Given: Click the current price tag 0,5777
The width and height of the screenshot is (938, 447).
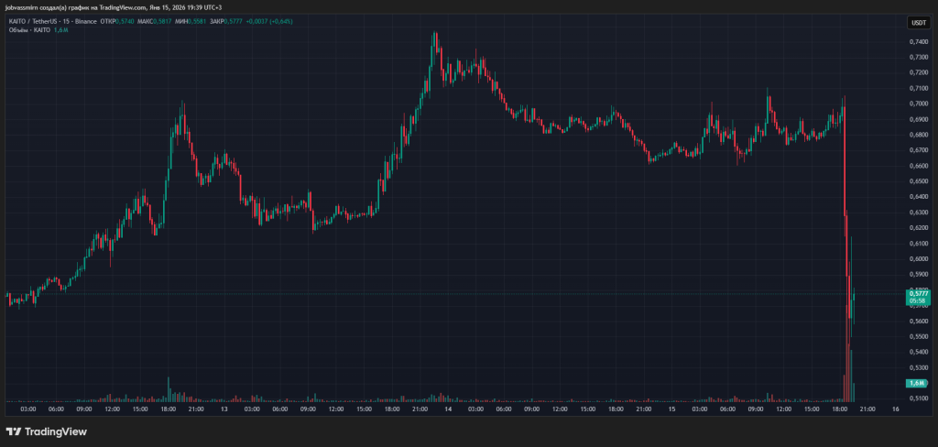Looking at the screenshot, I should point(917,293).
